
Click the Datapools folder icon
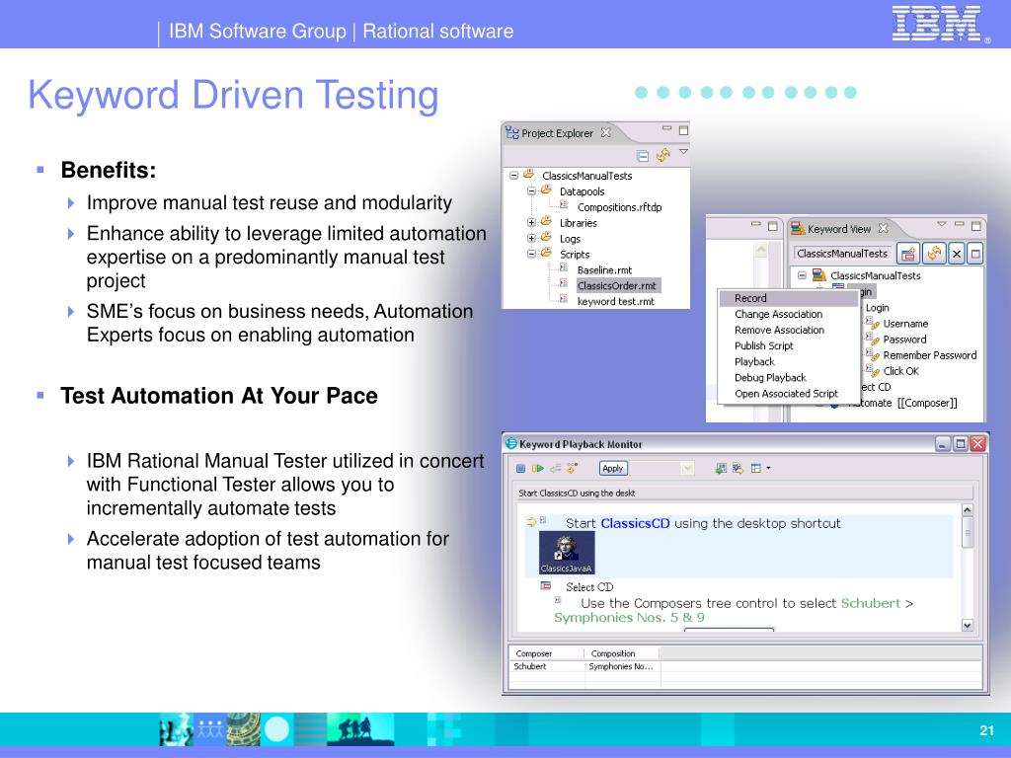point(546,190)
